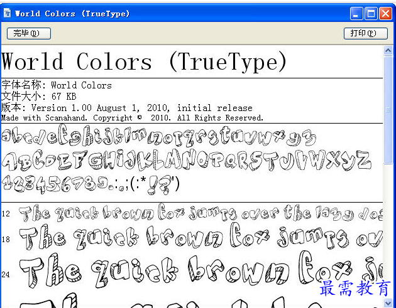The image size is (396, 308).
Task: Click the 文件大小: 67 KB line
Action: 38,96
